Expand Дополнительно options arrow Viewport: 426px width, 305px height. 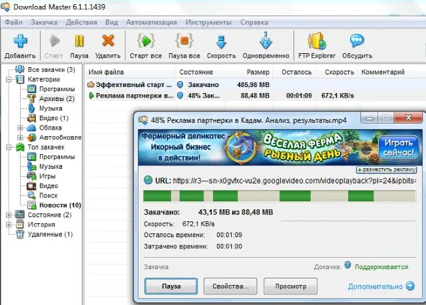coord(410,286)
